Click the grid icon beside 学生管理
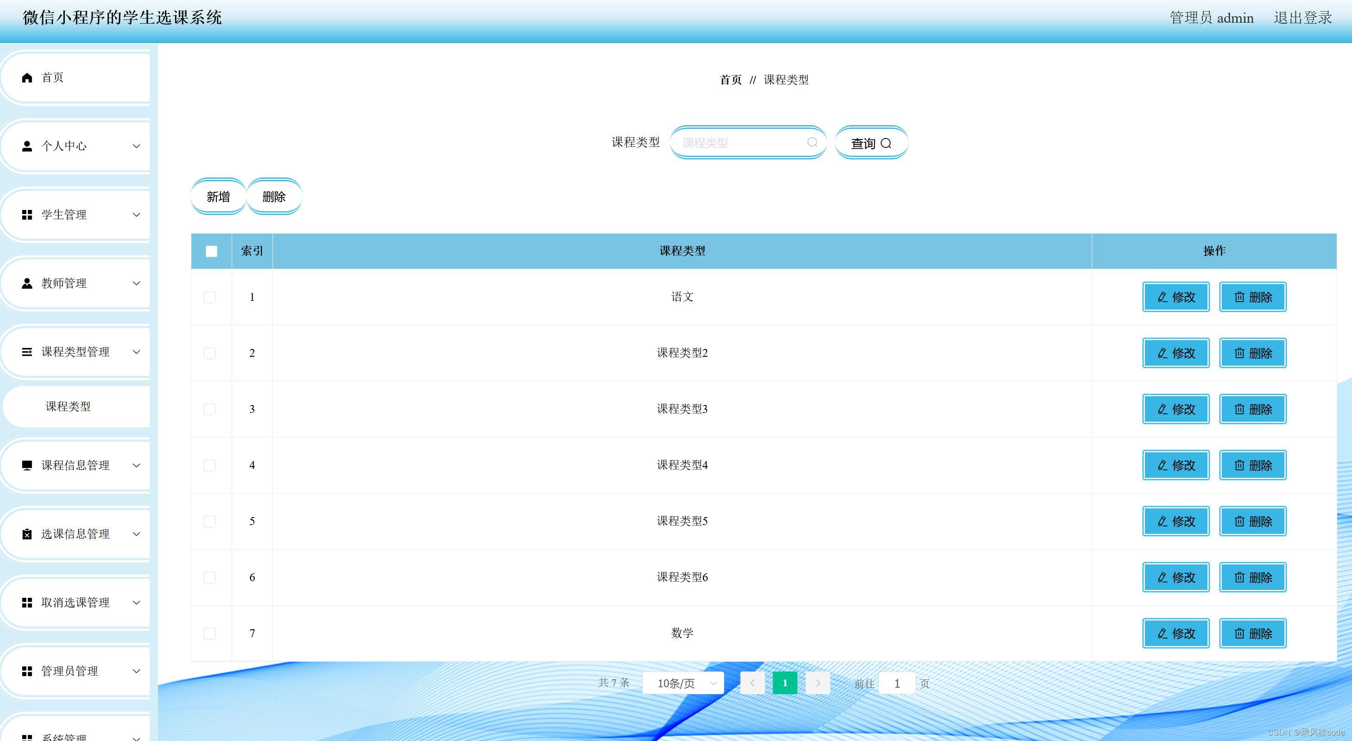Image resolution: width=1352 pixels, height=741 pixels. click(x=27, y=215)
